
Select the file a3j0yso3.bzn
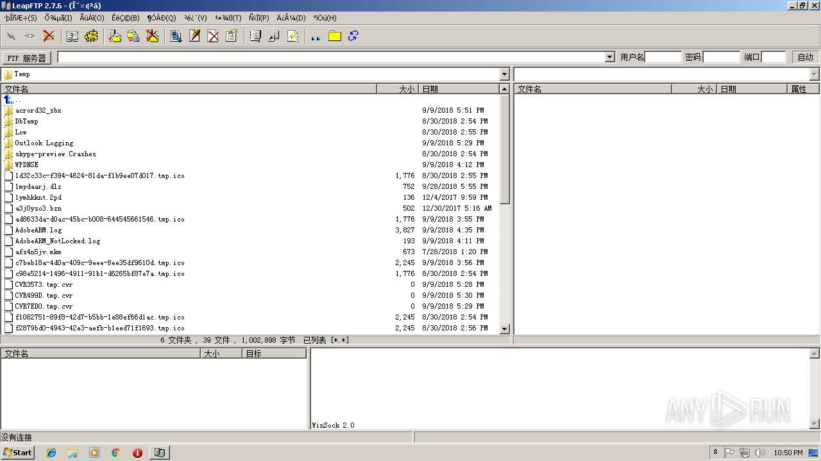[x=38, y=208]
